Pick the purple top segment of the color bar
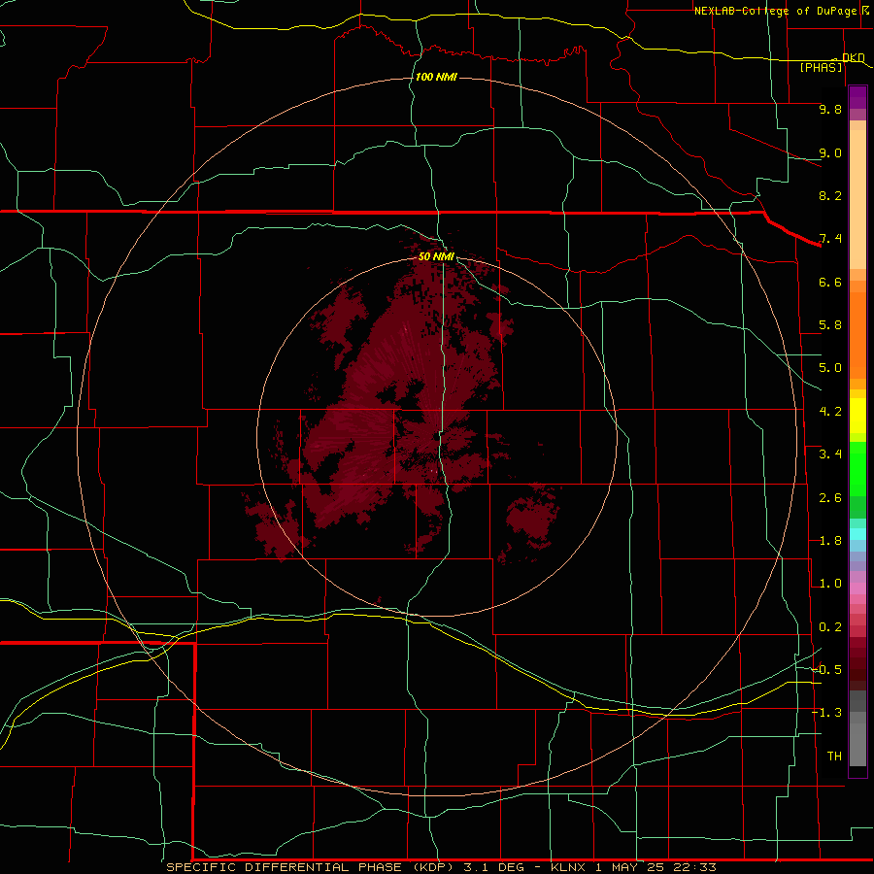874x874 pixels. 857,98
